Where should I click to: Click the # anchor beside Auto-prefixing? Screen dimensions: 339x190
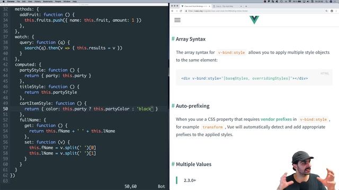[x=173, y=106]
